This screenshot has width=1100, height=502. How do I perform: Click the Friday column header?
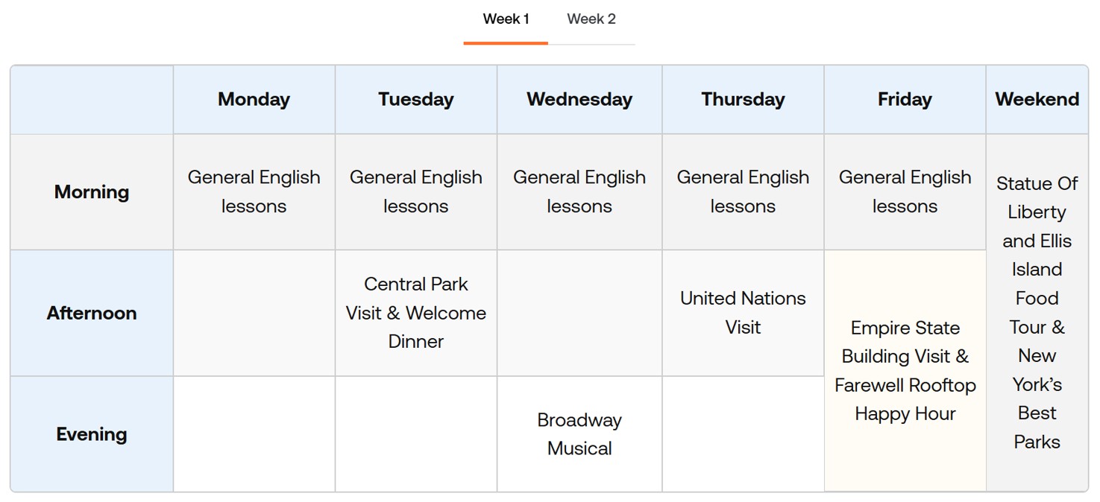click(x=905, y=100)
